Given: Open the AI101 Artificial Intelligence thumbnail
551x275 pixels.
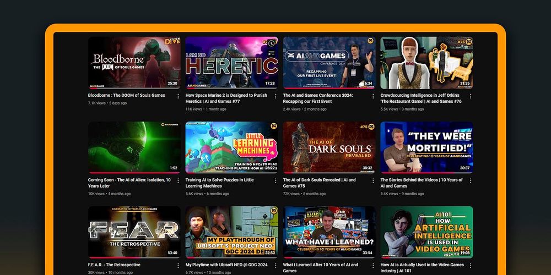Looking at the screenshot, I should 426,232.
